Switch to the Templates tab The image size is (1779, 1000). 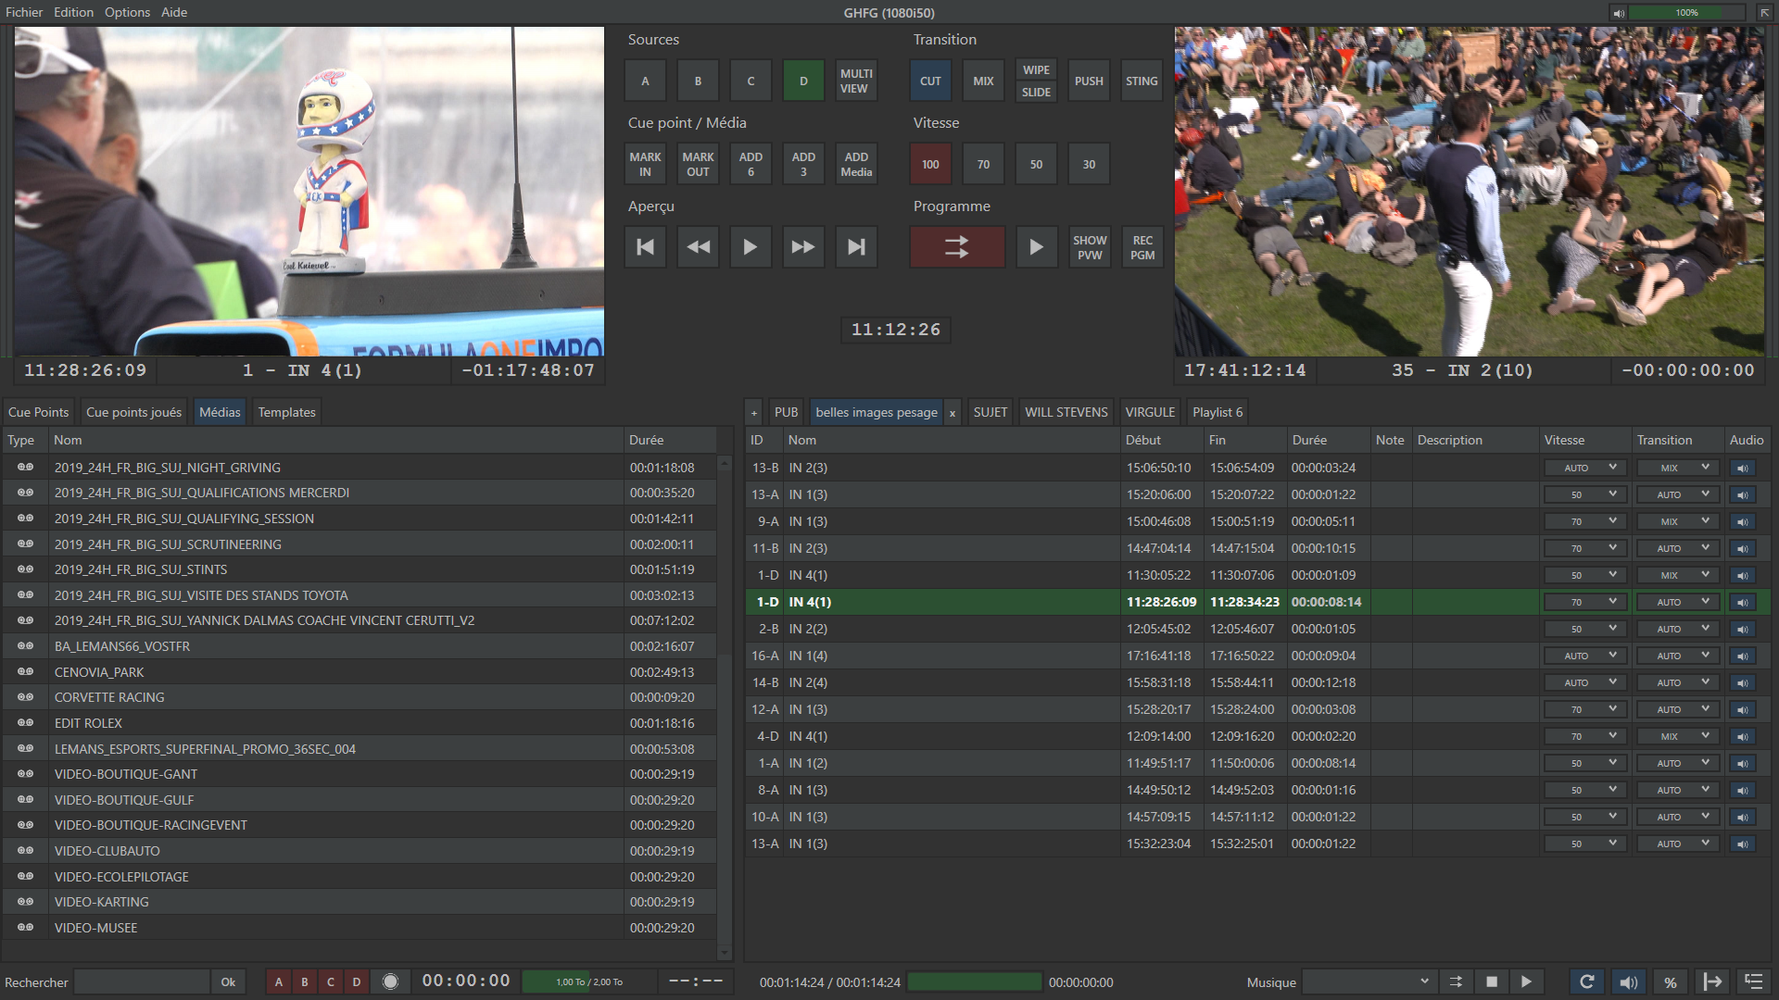pyautogui.click(x=286, y=413)
